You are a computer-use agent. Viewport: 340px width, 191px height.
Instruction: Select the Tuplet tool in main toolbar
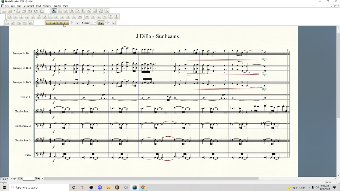tap(72, 11)
